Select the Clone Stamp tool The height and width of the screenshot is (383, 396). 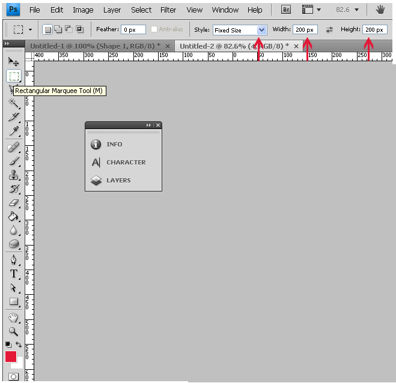[13, 175]
